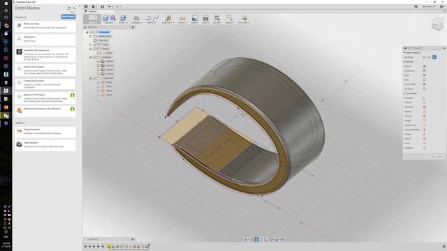The height and width of the screenshot is (251, 447).
Task: Click the Sketch line tool icon
Action: pos(156,18)
